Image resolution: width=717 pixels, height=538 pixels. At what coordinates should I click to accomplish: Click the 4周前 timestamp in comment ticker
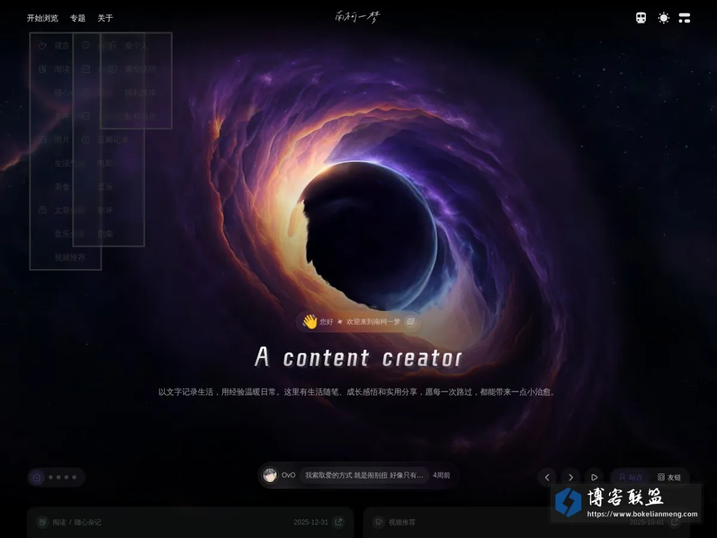click(442, 476)
